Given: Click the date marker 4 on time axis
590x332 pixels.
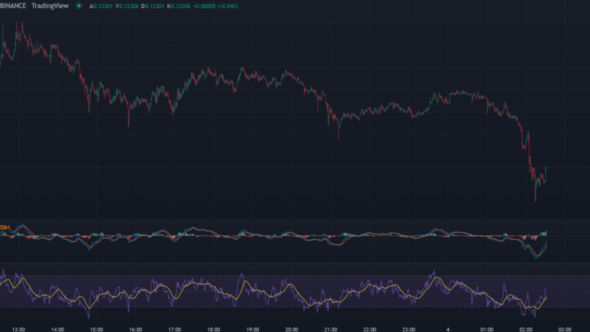Looking at the screenshot, I should [x=448, y=330].
